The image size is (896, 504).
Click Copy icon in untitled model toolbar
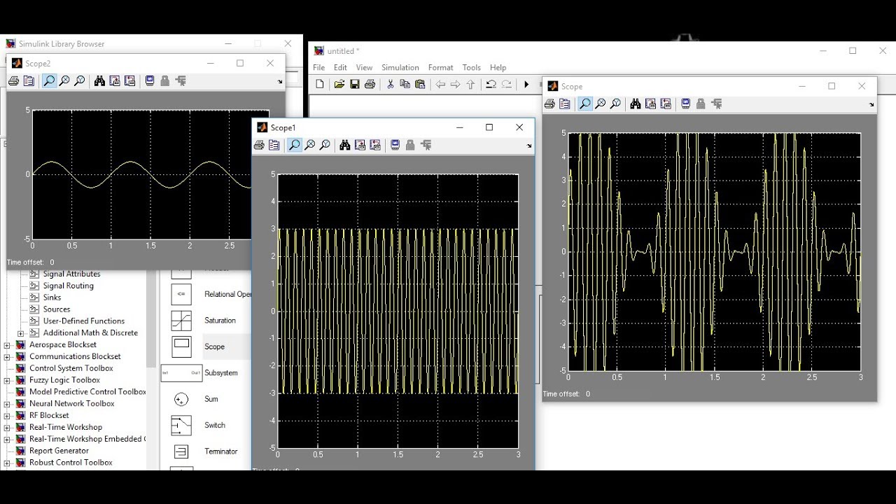(x=405, y=84)
